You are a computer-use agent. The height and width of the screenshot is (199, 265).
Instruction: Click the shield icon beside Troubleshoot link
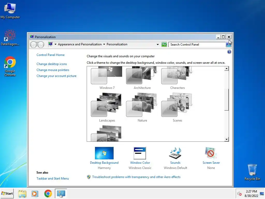tap(89, 177)
